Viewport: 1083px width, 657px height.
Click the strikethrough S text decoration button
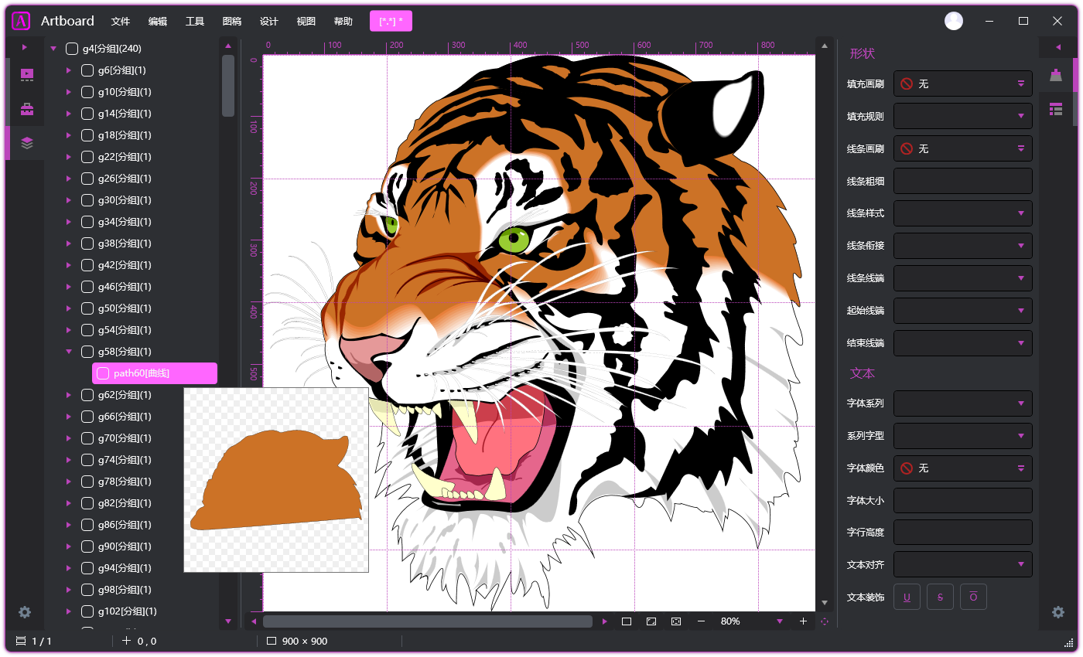(x=940, y=597)
